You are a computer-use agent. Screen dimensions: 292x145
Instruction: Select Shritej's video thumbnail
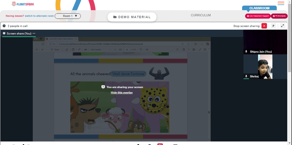coord(265,67)
